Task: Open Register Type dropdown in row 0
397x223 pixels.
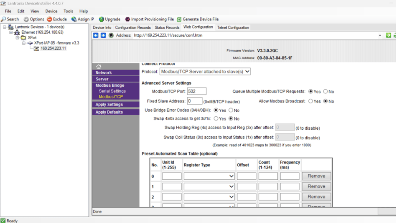Action: [209, 176]
